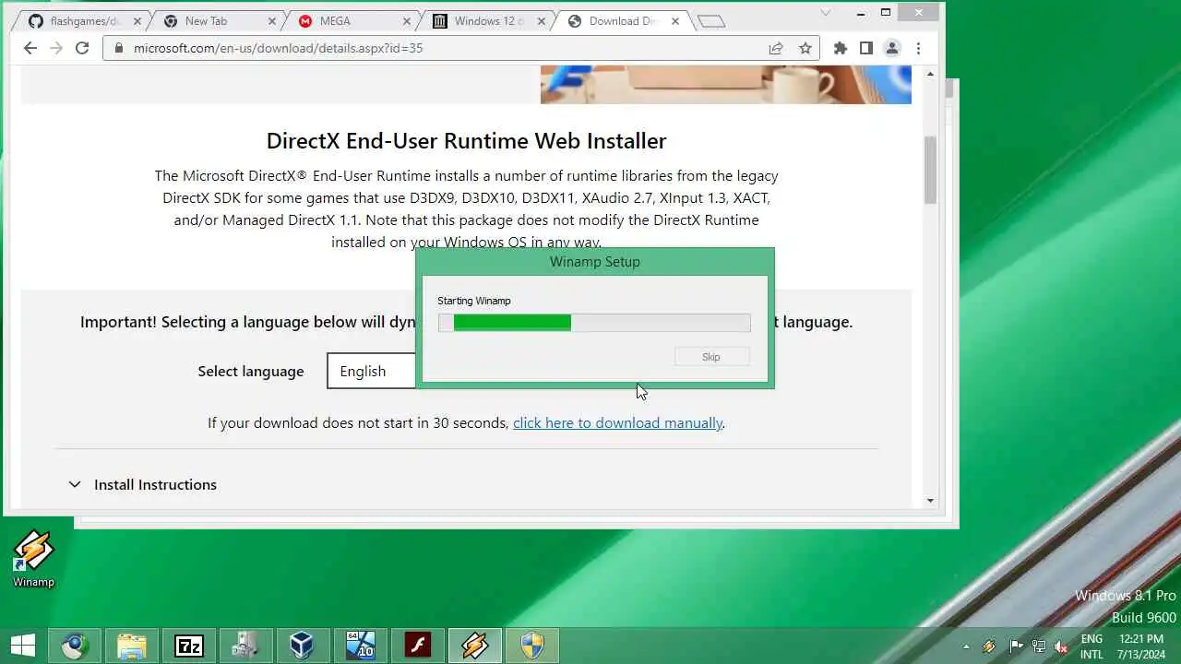Open the Extensions puzzle icon
The height and width of the screenshot is (664, 1181).
pyautogui.click(x=840, y=48)
